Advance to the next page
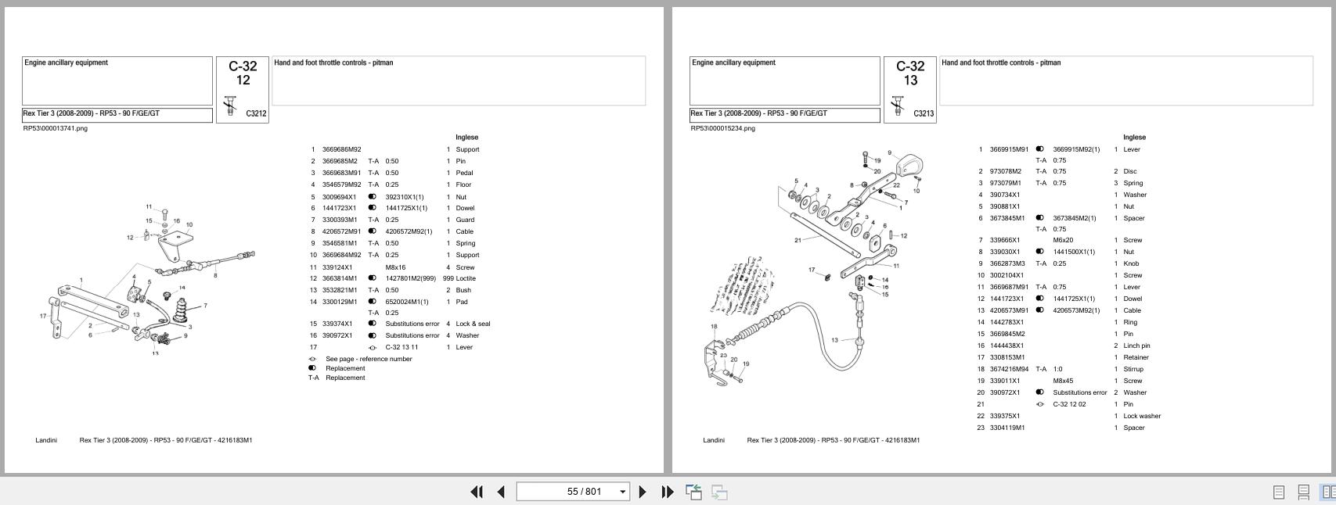The width and height of the screenshot is (1336, 505). coord(643,492)
